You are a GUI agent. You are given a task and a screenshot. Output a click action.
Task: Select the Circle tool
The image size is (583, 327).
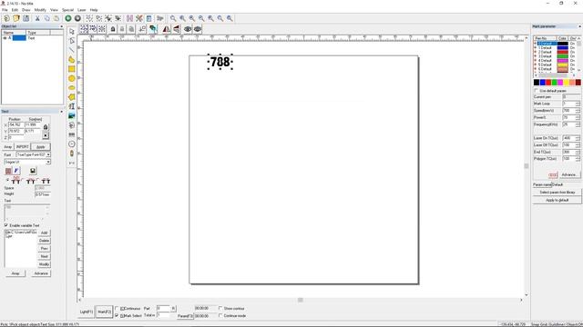coord(72,78)
